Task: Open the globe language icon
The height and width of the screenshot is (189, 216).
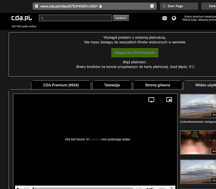Action: coord(174,18)
